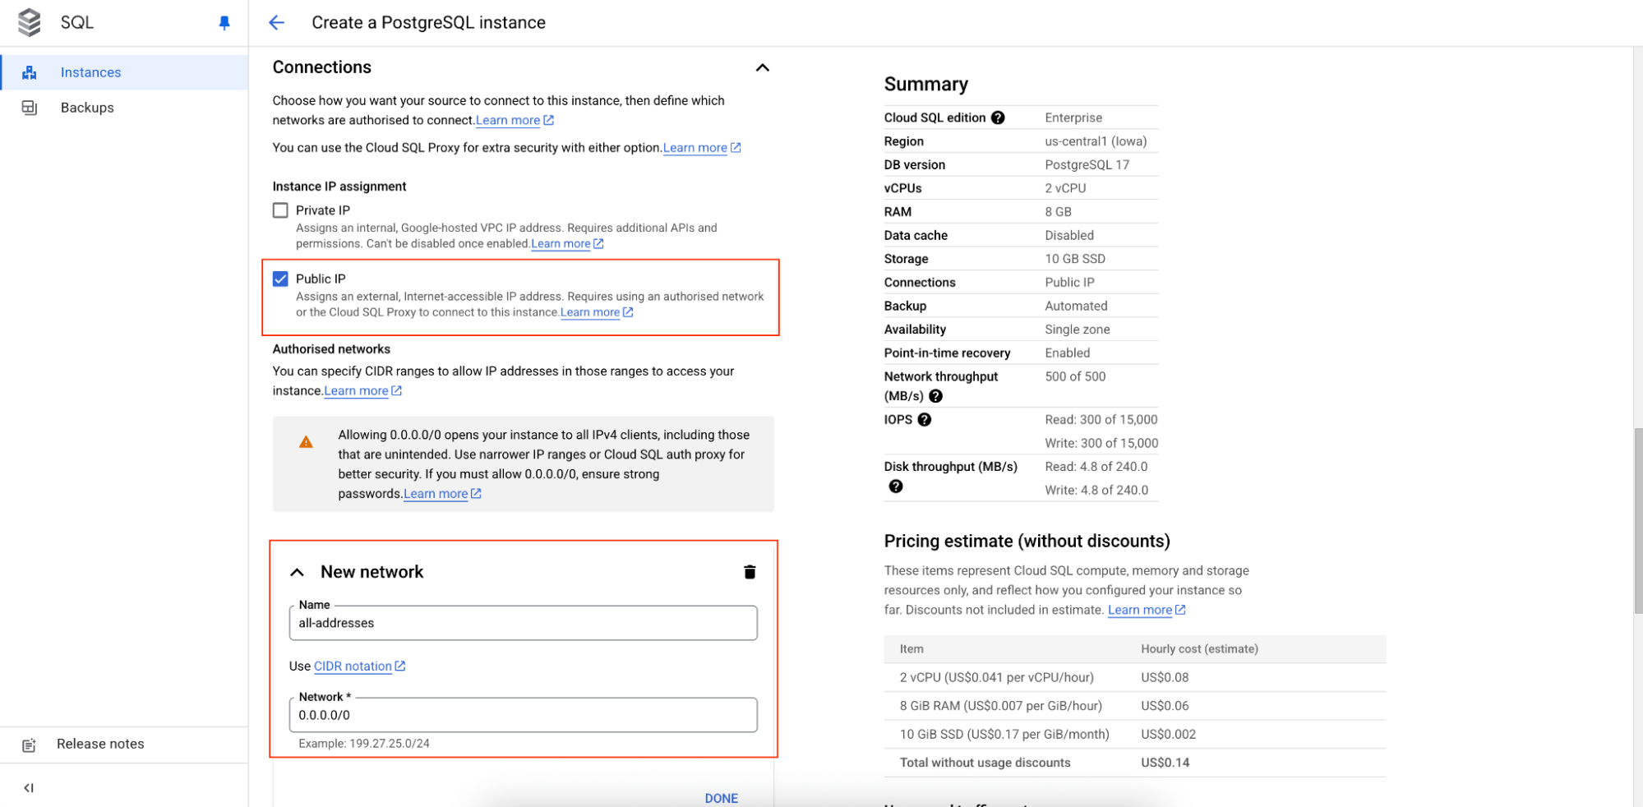1643x807 pixels.
Task: Uncheck the Public IP checkbox
Action: click(x=280, y=279)
